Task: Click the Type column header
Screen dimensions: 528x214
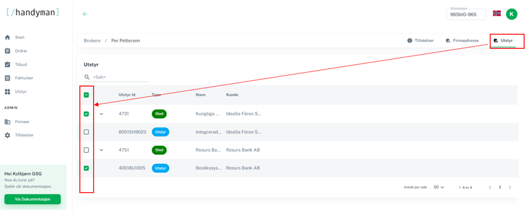Action: click(x=156, y=95)
